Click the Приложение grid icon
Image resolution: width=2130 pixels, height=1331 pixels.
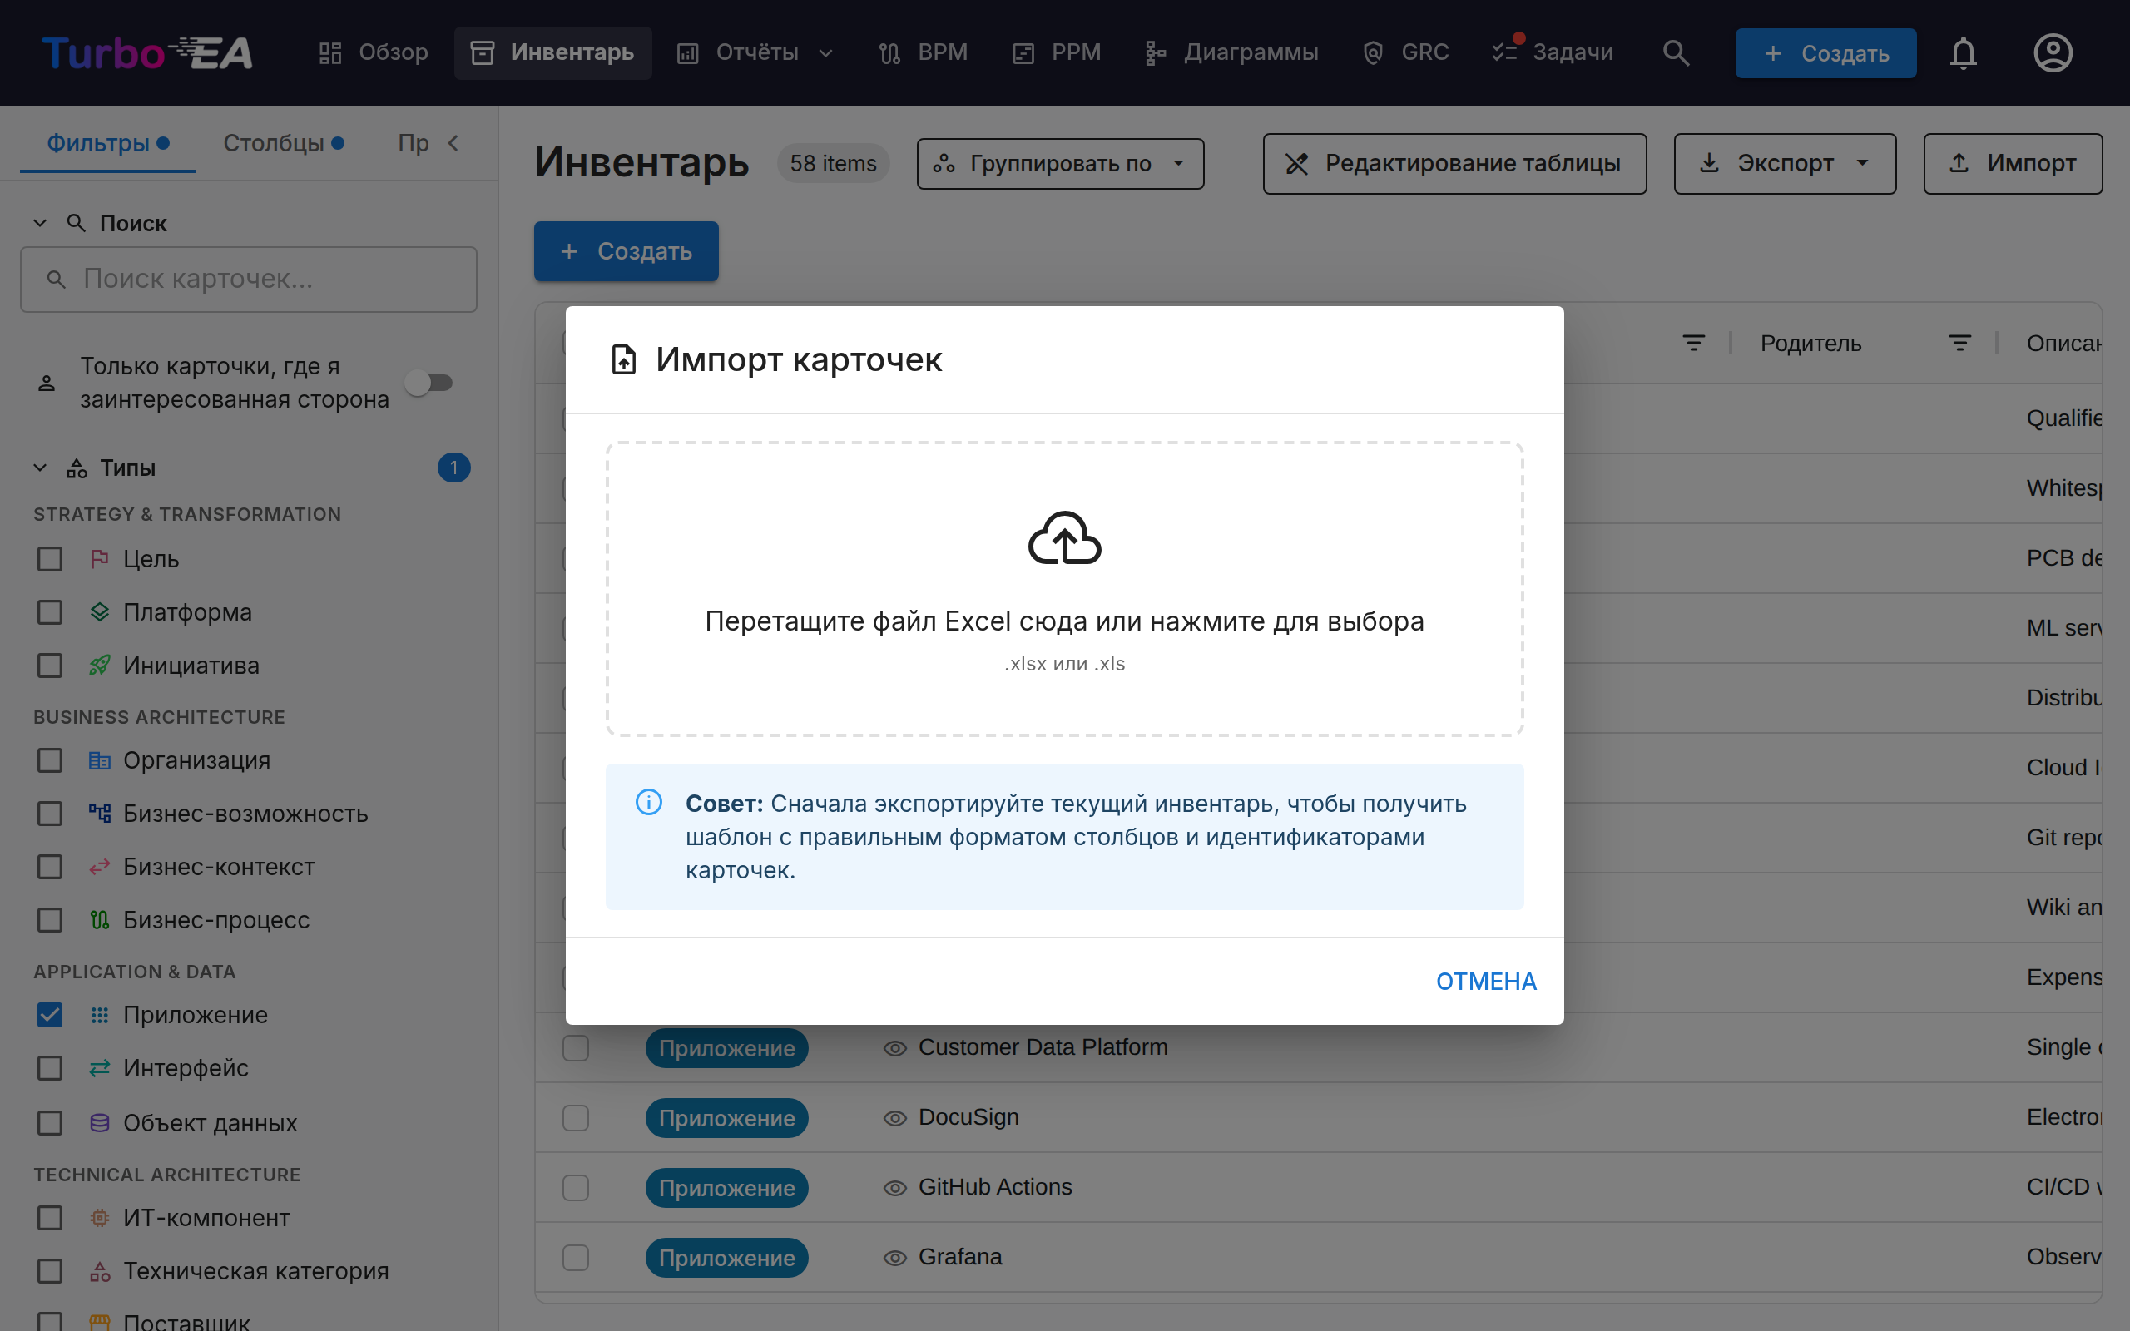pos(100,1015)
